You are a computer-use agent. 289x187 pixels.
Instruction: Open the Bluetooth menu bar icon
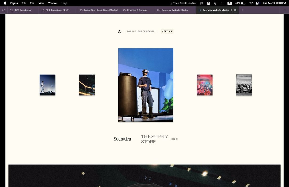click(x=215, y=3)
